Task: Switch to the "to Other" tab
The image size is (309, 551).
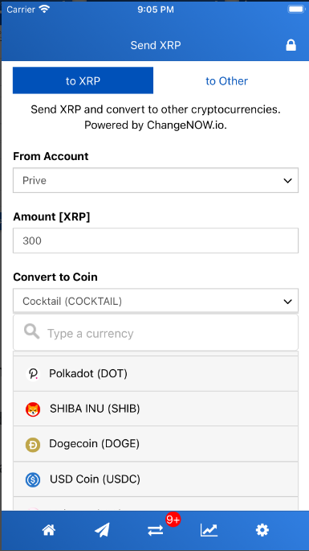Action: [226, 80]
